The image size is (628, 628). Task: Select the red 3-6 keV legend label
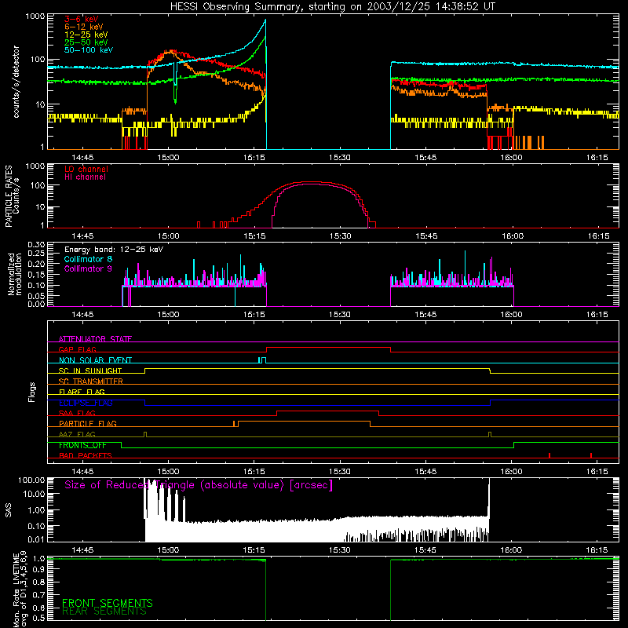tap(82, 19)
